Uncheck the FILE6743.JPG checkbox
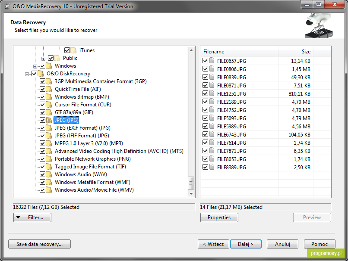 click(x=205, y=134)
